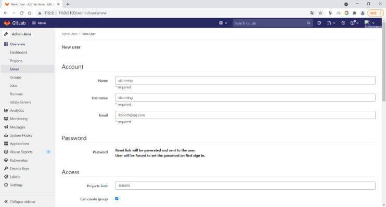This screenshot has height=207, width=386.
Task: Open Kubernetes text in the sidebar
Action: (x=19, y=160)
